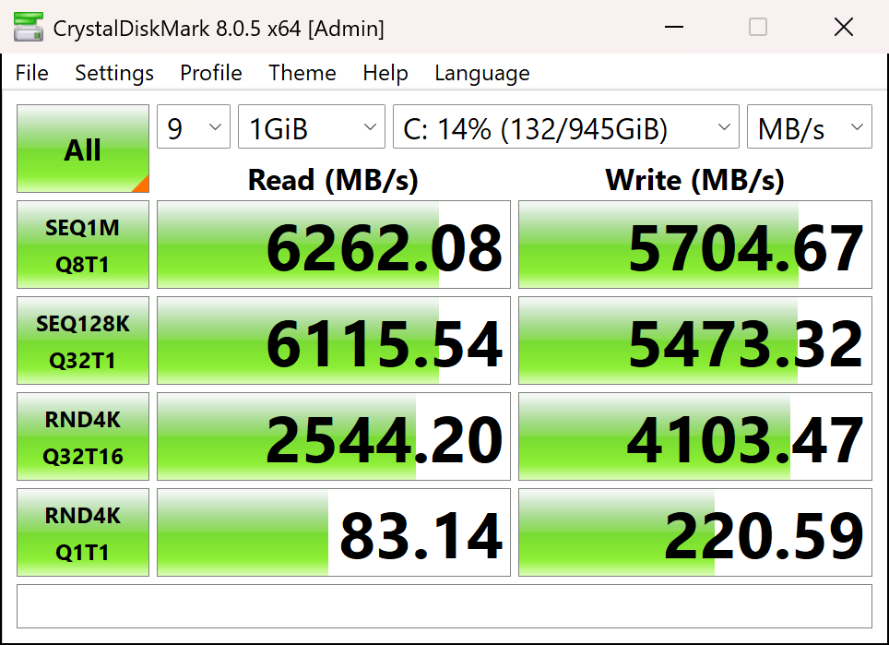Open the Profile menu
889x645 pixels.
(211, 73)
